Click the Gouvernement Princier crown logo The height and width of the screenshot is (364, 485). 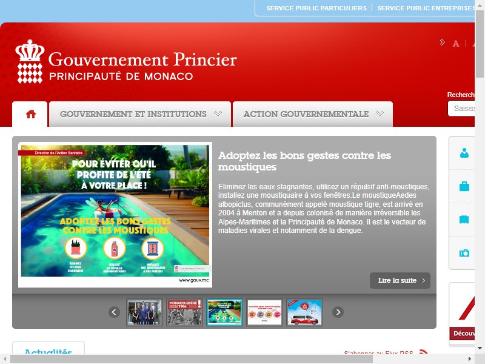coord(30,62)
